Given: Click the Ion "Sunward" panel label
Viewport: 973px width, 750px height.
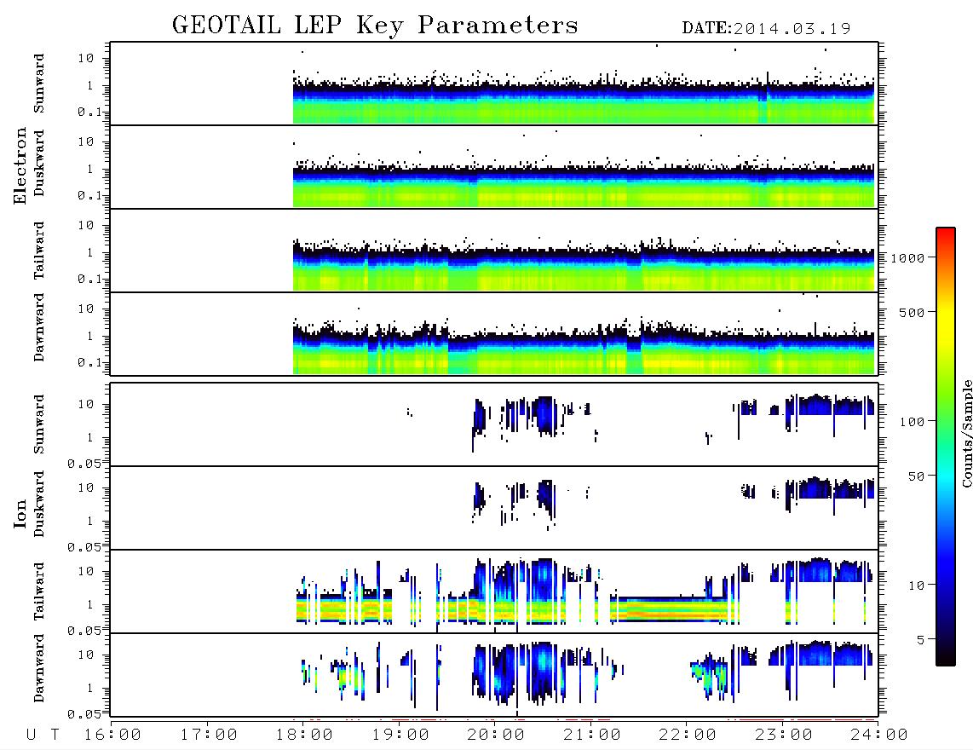Looking at the screenshot, I should 39,424.
